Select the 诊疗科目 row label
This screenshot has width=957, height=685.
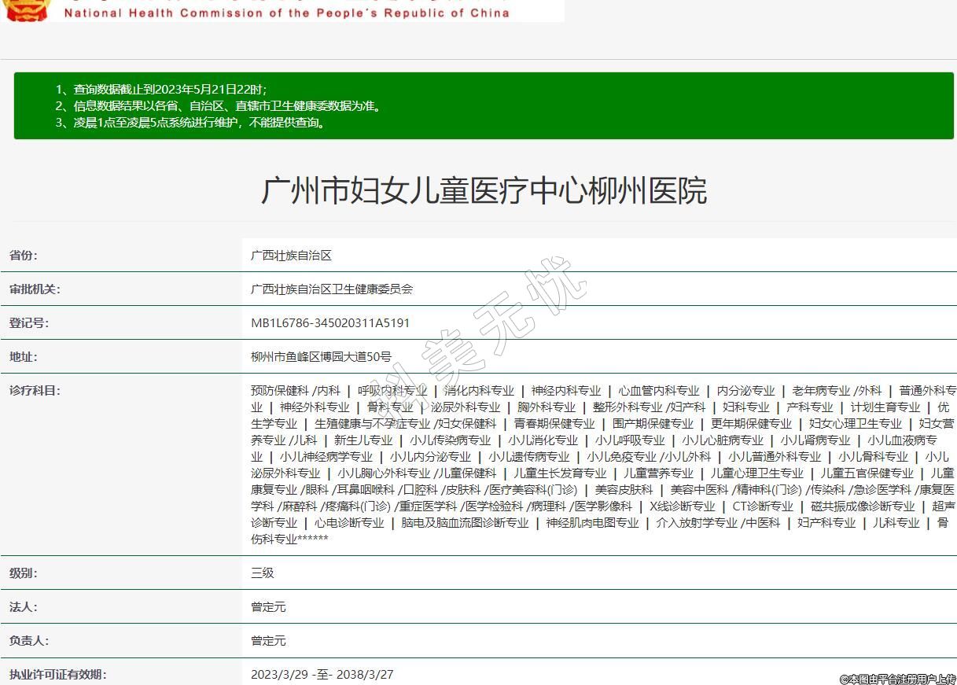click(x=35, y=391)
